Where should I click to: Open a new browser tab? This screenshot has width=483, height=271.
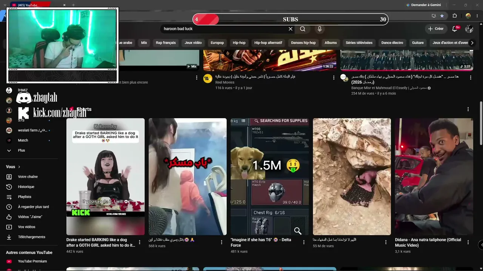(x=73, y=5)
